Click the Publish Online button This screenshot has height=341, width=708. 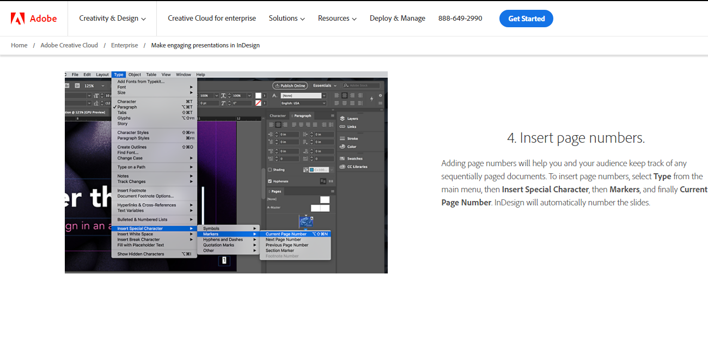click(290, 86)
